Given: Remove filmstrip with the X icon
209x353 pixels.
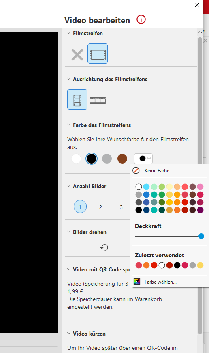Looking at the screenshot, I should pyautogui.click(x=77, y=55).
